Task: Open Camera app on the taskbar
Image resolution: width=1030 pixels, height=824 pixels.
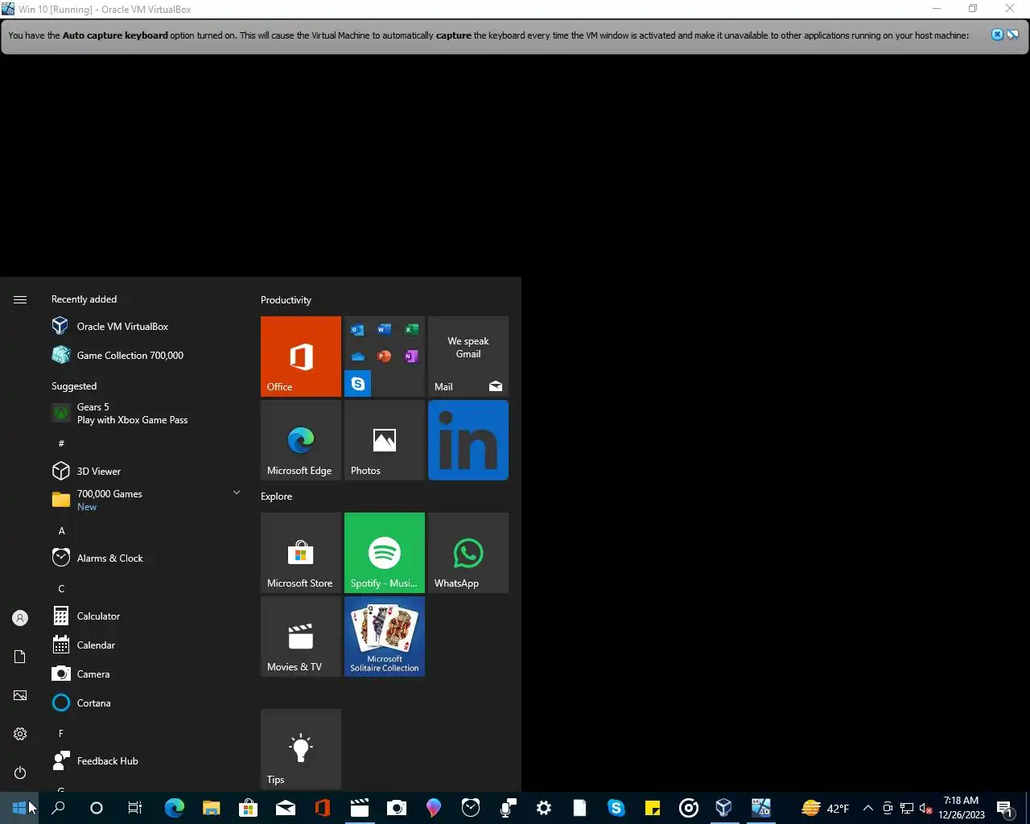Action: (397, 808)
